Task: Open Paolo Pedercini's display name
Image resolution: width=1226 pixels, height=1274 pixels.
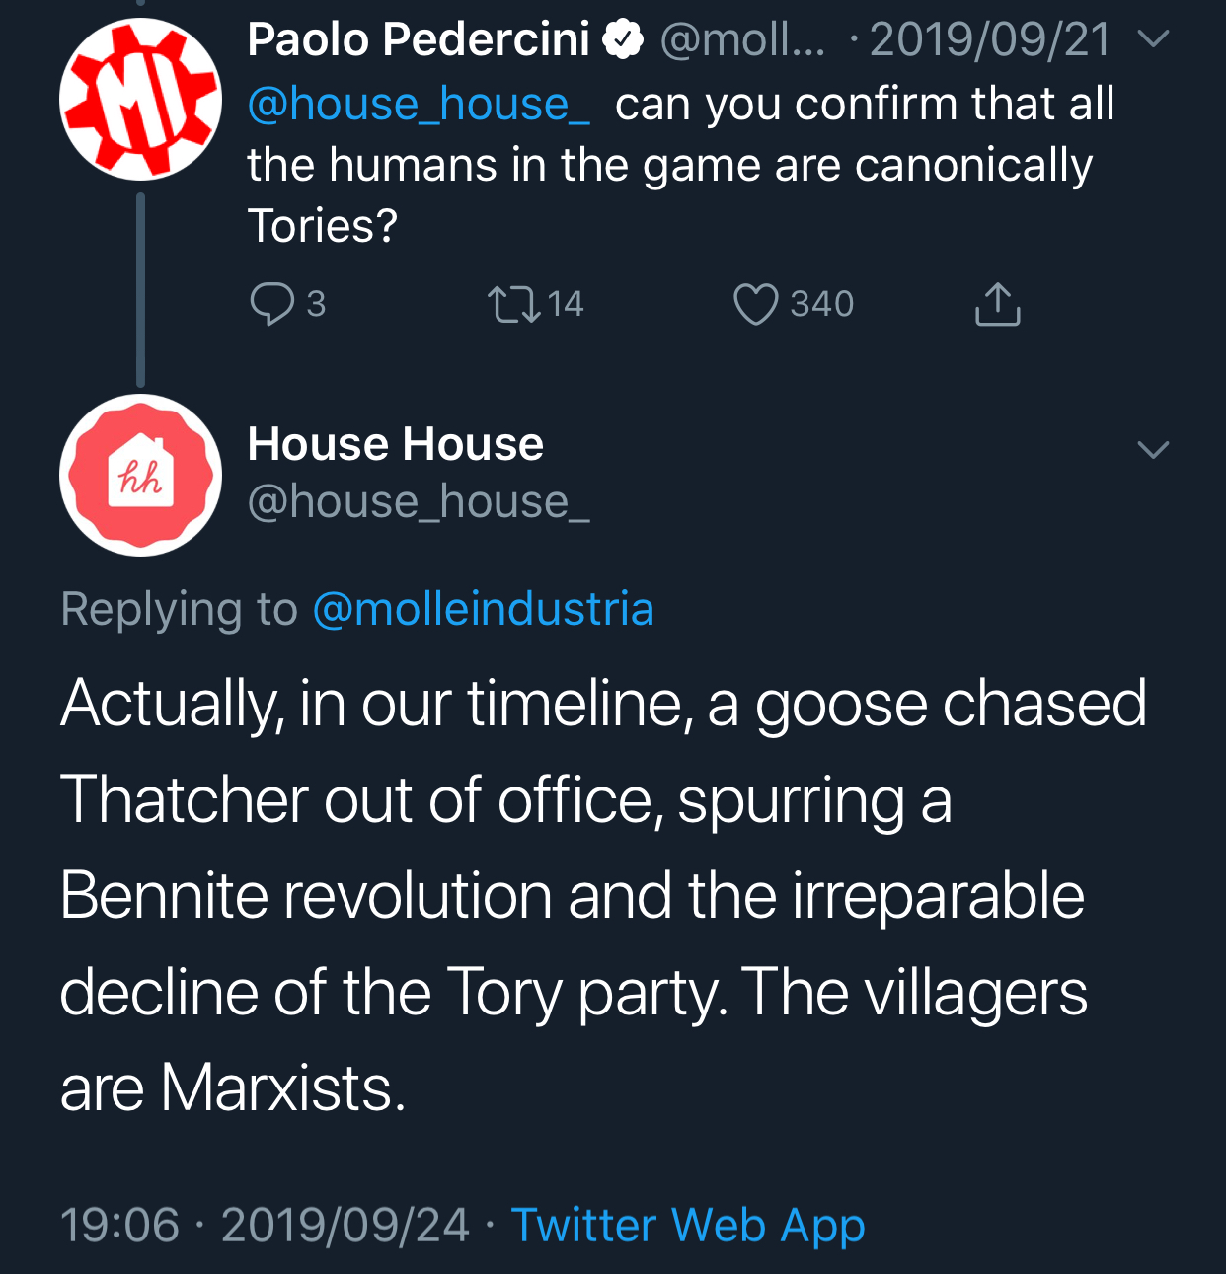Action: (x=419, y=40)
